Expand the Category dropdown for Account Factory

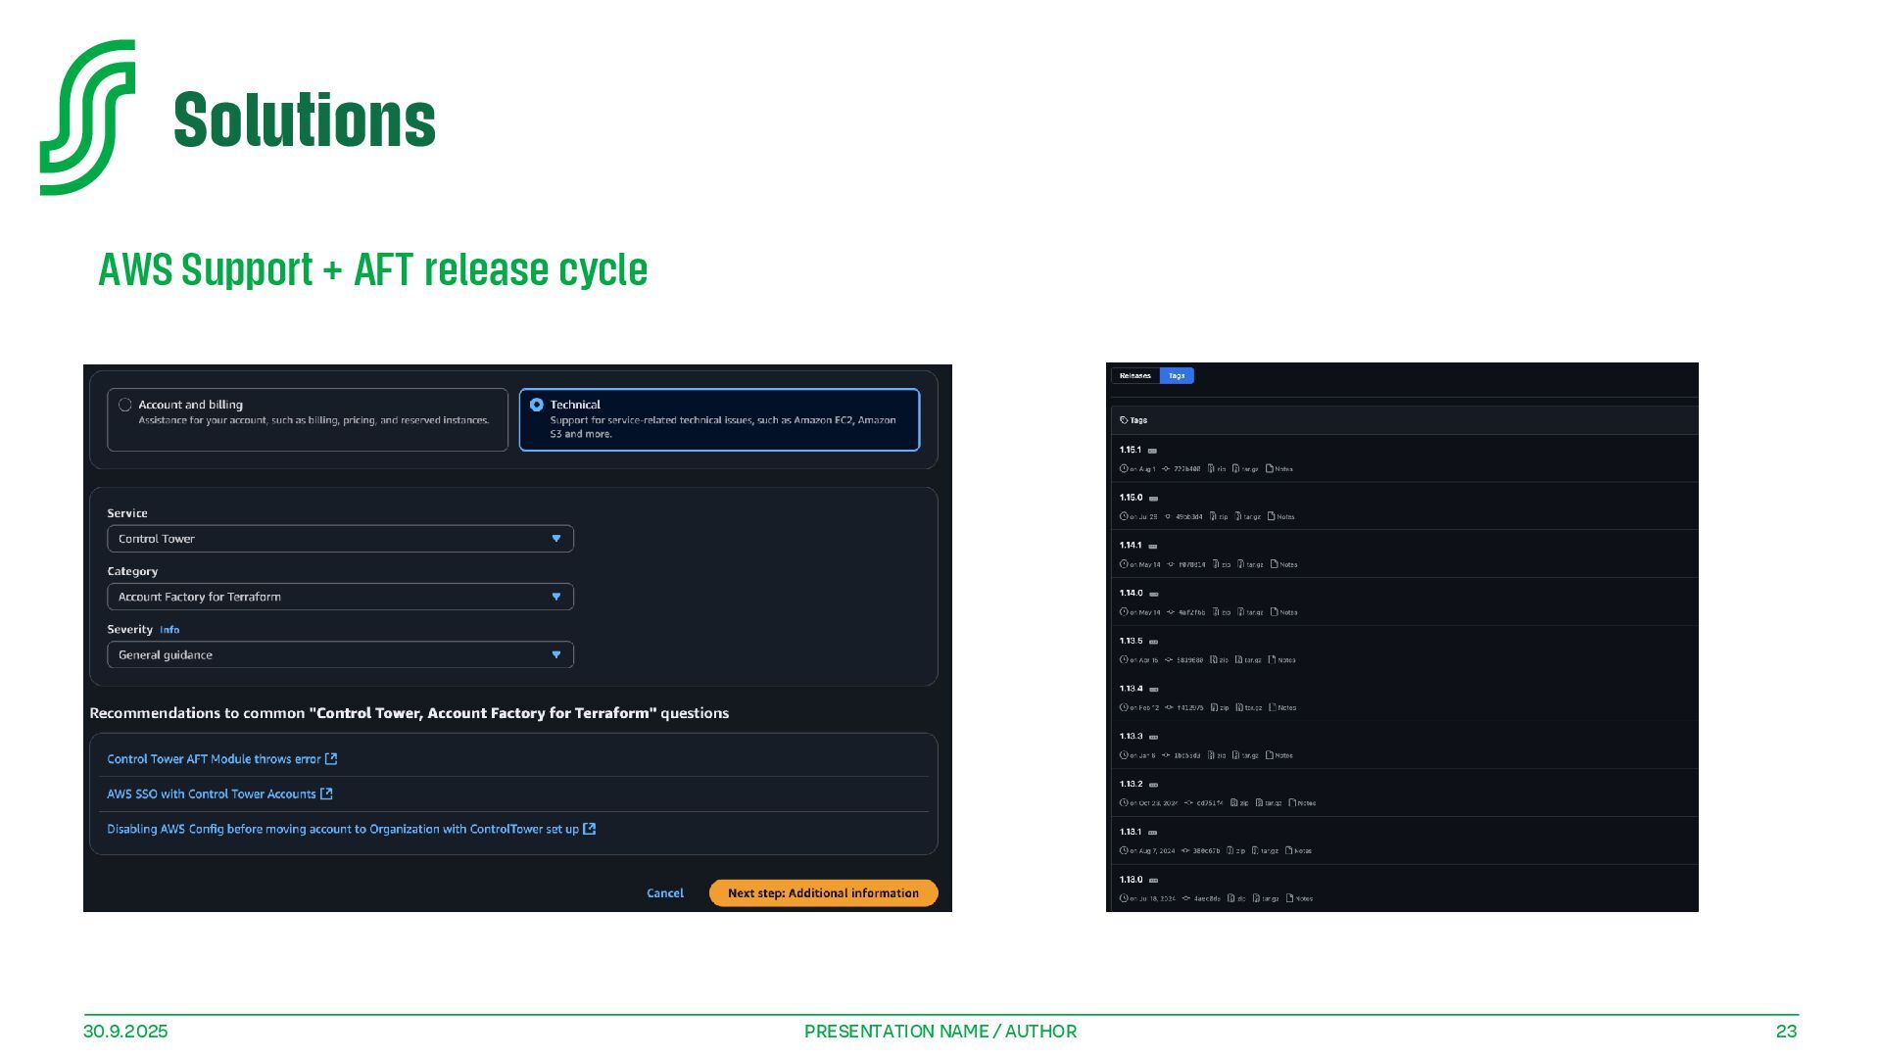[x=340, y=597]
